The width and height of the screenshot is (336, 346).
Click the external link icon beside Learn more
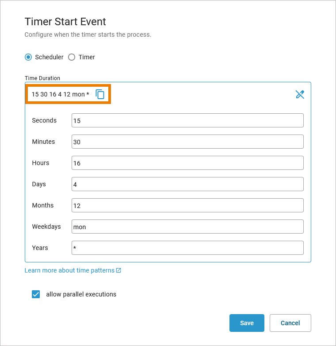(118, 270)
